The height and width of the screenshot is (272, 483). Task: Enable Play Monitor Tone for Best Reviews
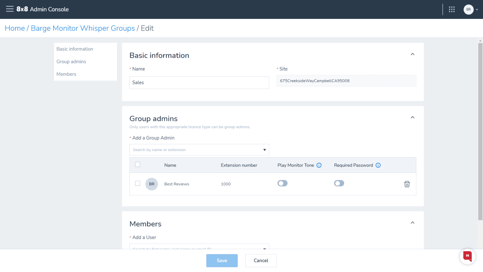click(282, 183)
